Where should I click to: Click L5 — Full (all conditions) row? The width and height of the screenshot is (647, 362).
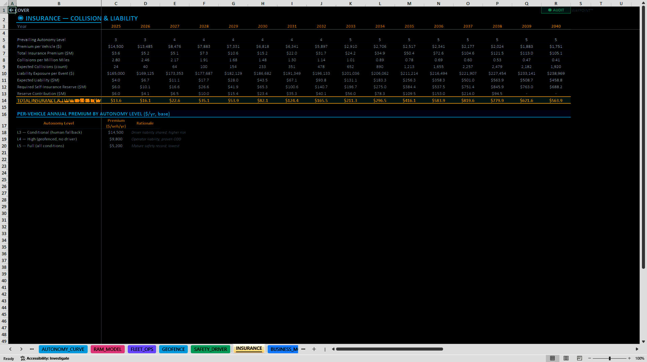[40, 146]
